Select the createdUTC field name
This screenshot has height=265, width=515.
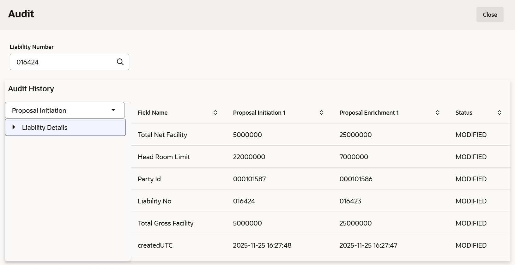[x=155, y=245]
